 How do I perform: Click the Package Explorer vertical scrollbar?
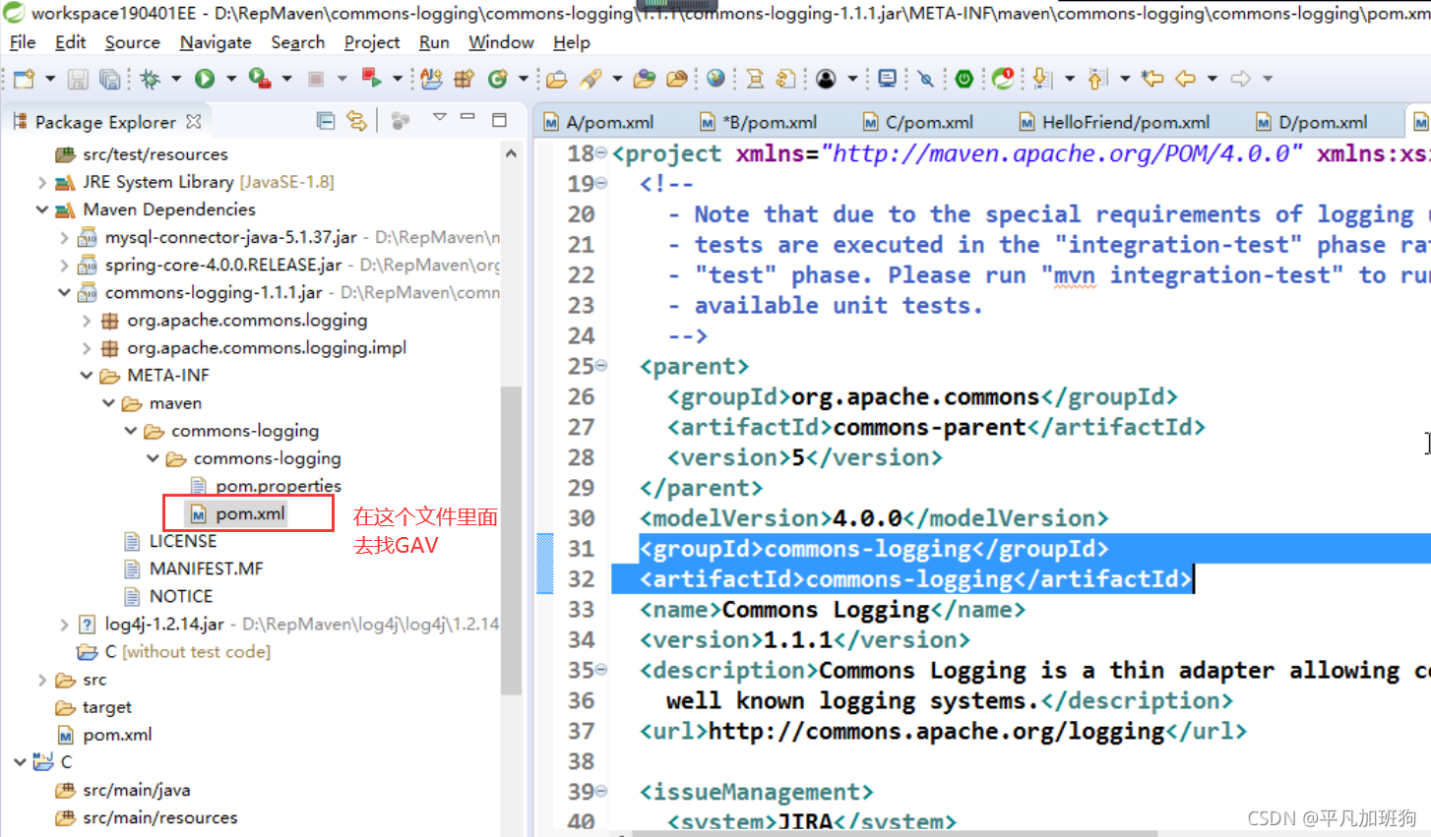coord(511,541)
